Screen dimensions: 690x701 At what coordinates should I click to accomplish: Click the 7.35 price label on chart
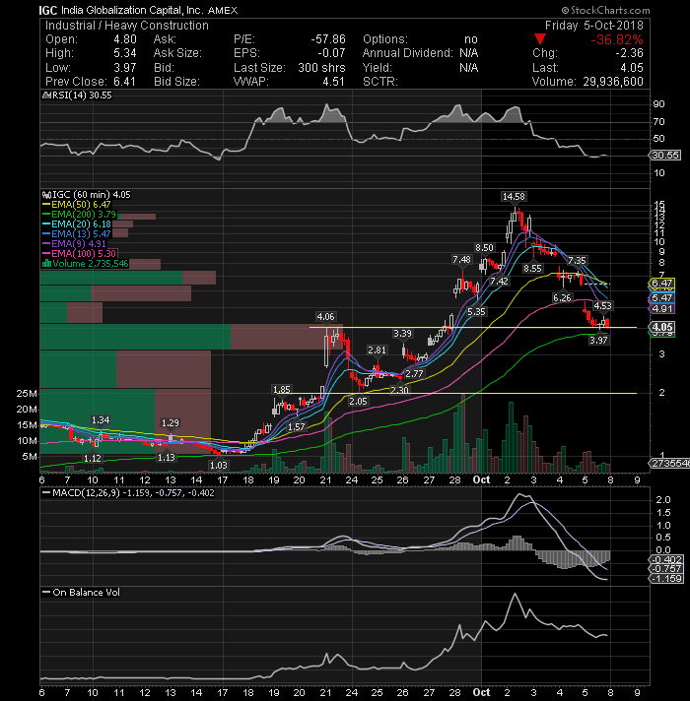[577, 260]
